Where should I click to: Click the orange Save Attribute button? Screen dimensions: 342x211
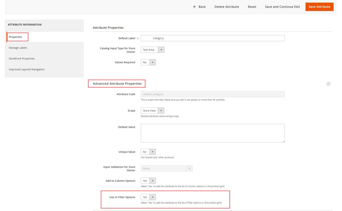[x=319, y=7]
